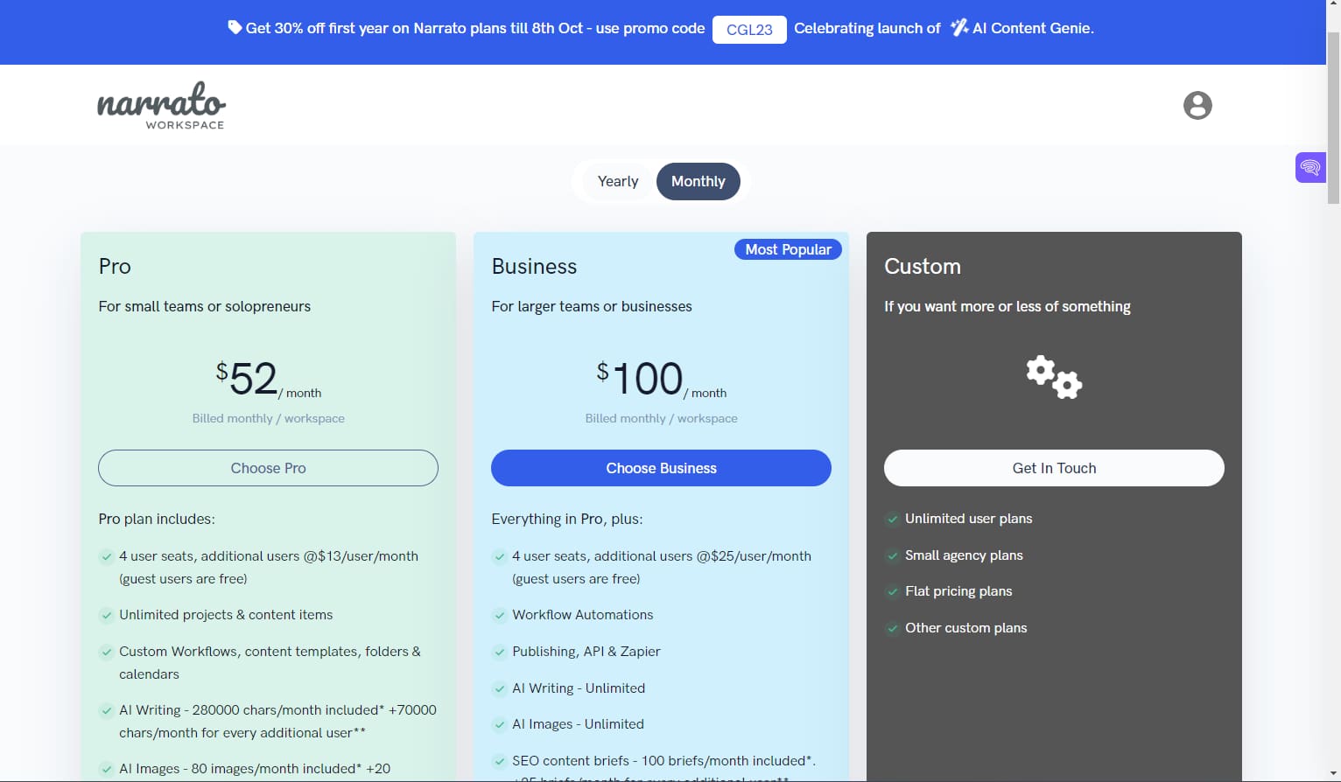The height and width of the screenshot is (782, 1341).
Task: Switch billing to Yearly
Action: (x=618, y=181)
